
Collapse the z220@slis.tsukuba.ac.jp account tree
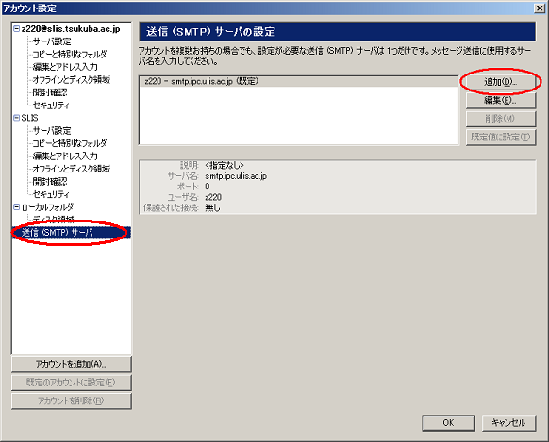pos(16,29)
